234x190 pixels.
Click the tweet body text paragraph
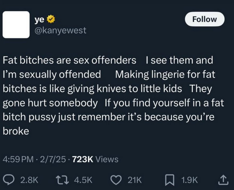click(113, 95)
